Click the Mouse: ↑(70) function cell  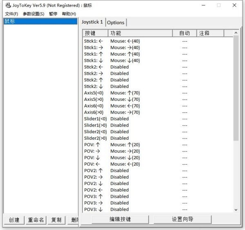(125, 93)
